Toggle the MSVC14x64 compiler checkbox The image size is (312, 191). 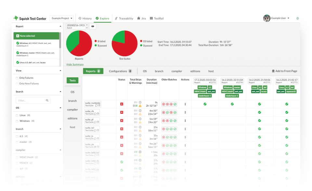[x=17, y=157]
